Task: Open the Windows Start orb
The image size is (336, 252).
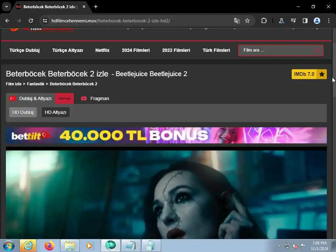Action: click(x=9, y=245)
